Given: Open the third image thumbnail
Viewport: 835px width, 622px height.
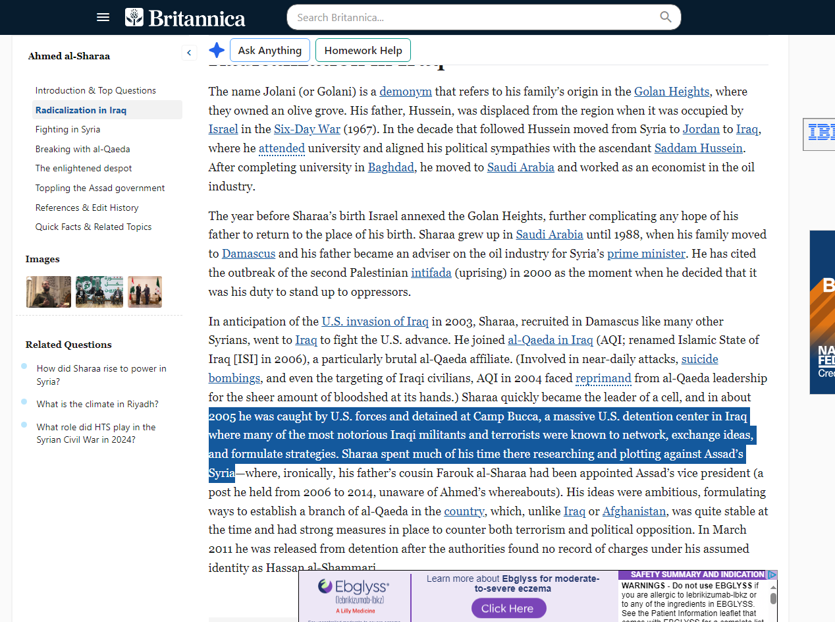Looking at the screenshot, I should click(145, 292).
